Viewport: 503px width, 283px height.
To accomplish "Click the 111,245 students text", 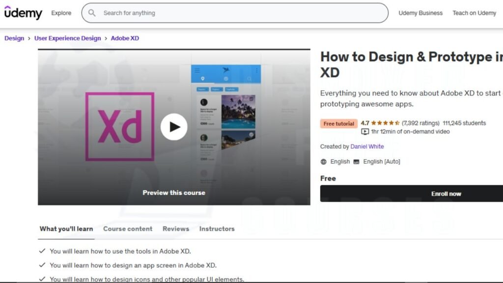I will pos(464,123).
